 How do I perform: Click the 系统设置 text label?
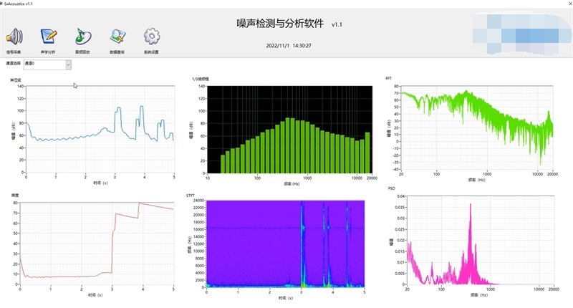pyautogui.click(x=151, y=52)
